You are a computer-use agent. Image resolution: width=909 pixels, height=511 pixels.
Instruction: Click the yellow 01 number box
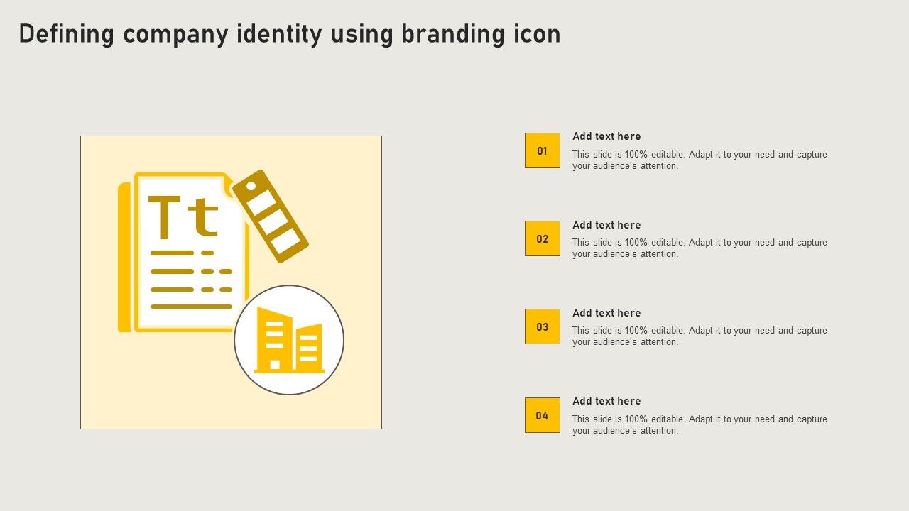point(543,150)
